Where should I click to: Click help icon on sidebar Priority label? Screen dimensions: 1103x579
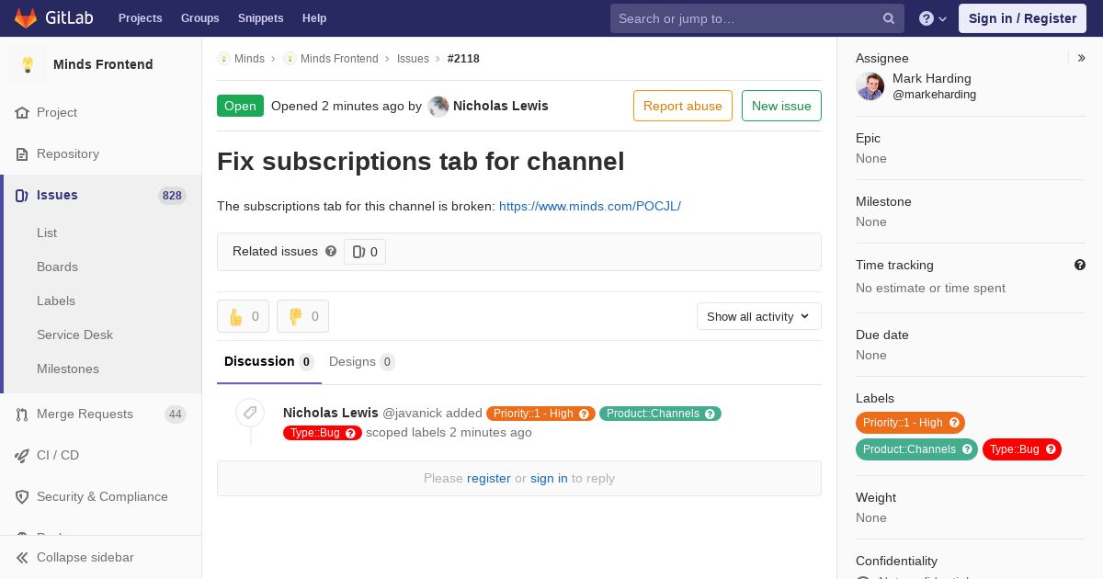(x=954, y=423)
